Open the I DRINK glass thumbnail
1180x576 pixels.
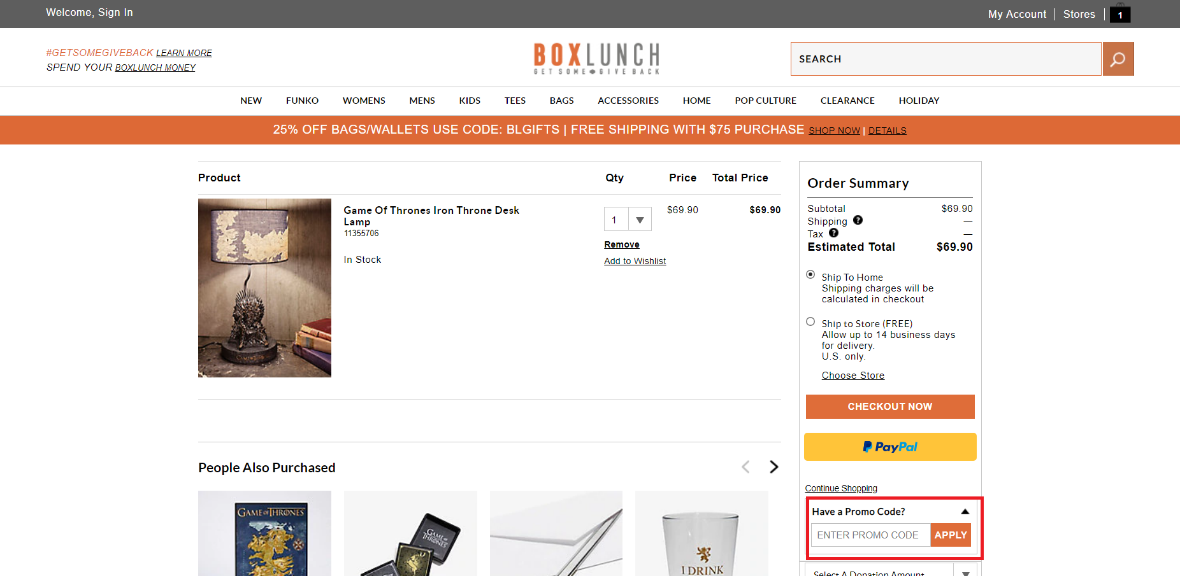pos(702,533)
